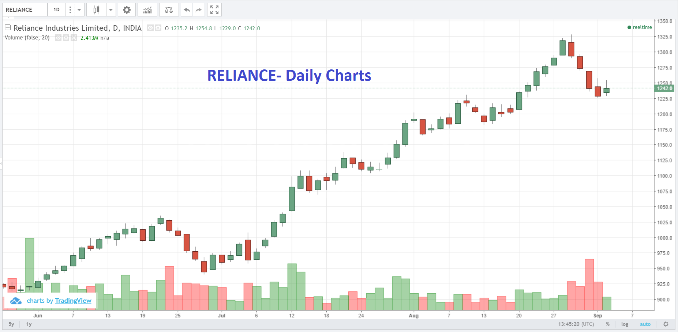Click the 2.413M volume value
Screen dimensions: 678x332
89,38
